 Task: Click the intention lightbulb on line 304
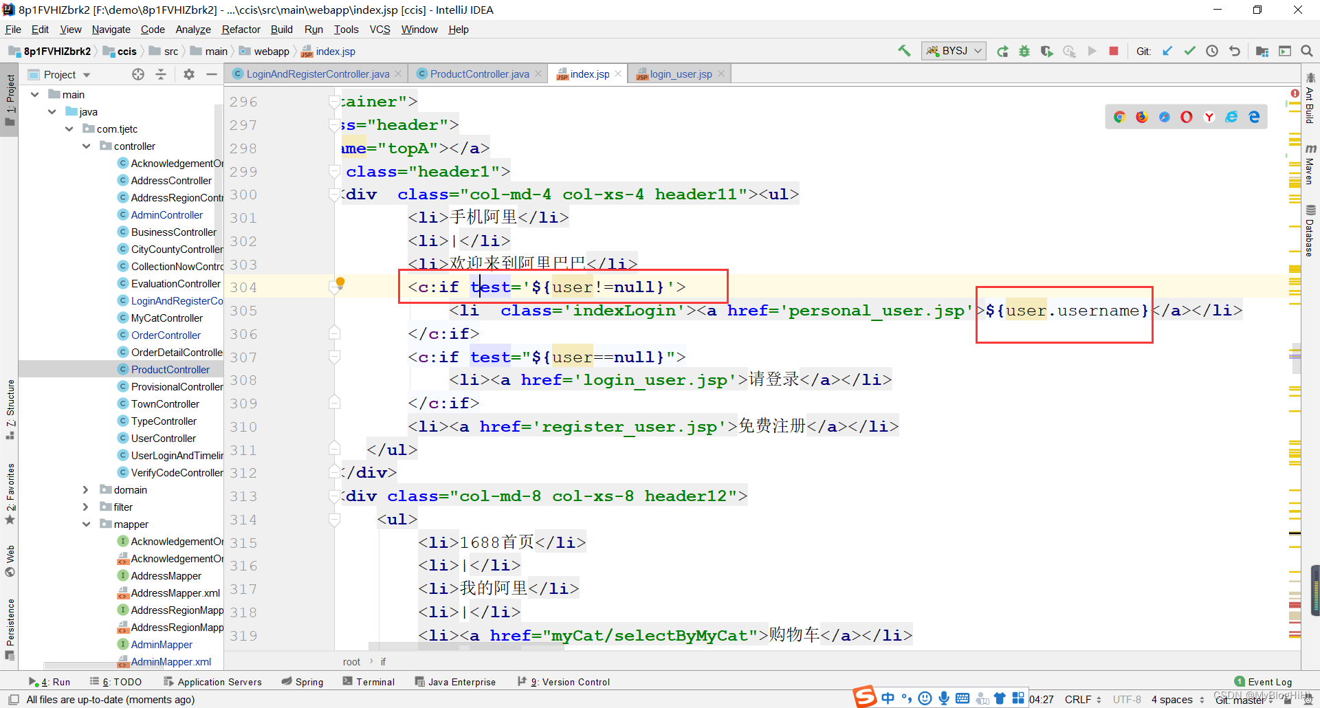point(340,283)
